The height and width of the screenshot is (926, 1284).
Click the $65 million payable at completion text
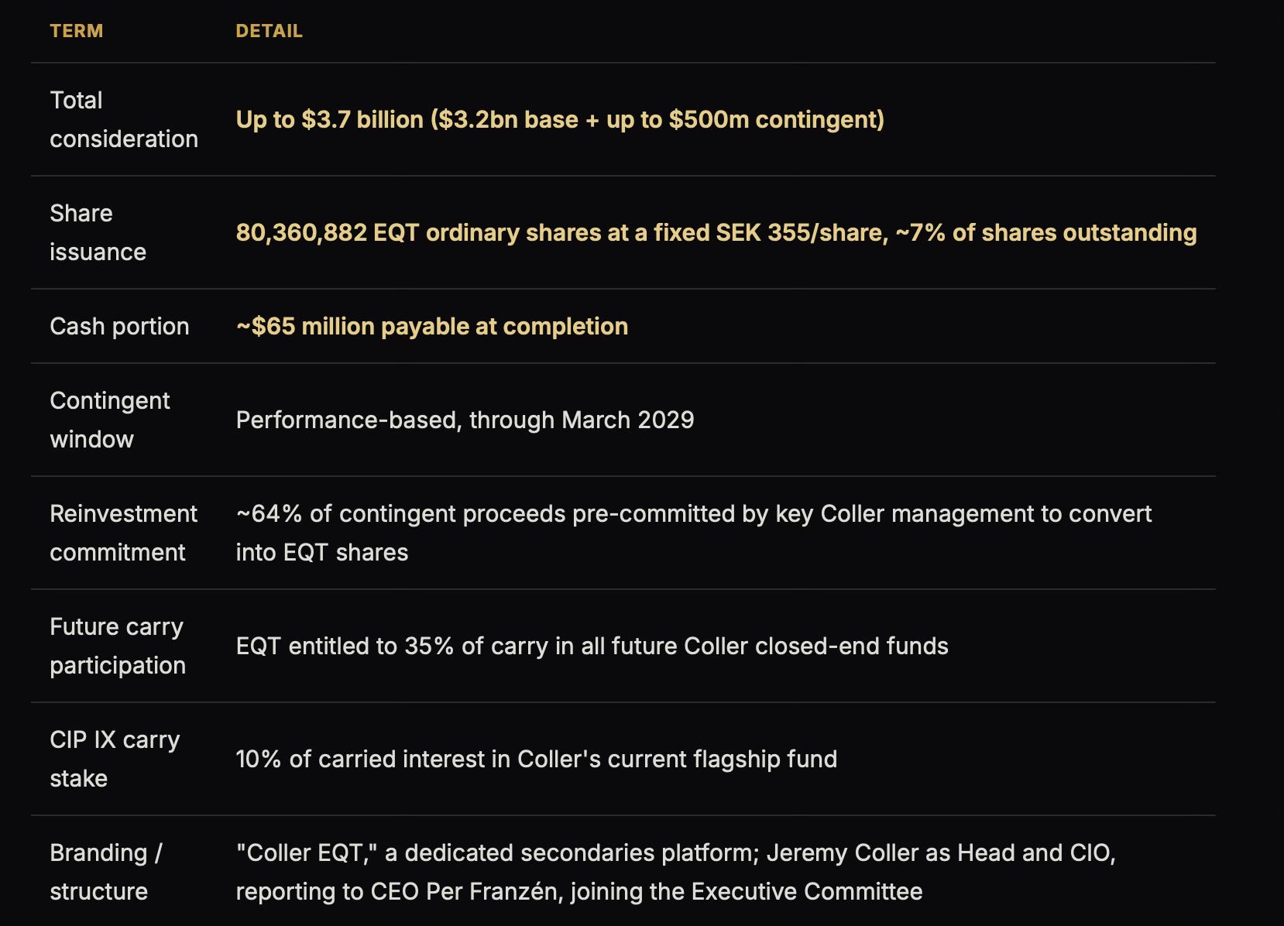tap(432, 326)
